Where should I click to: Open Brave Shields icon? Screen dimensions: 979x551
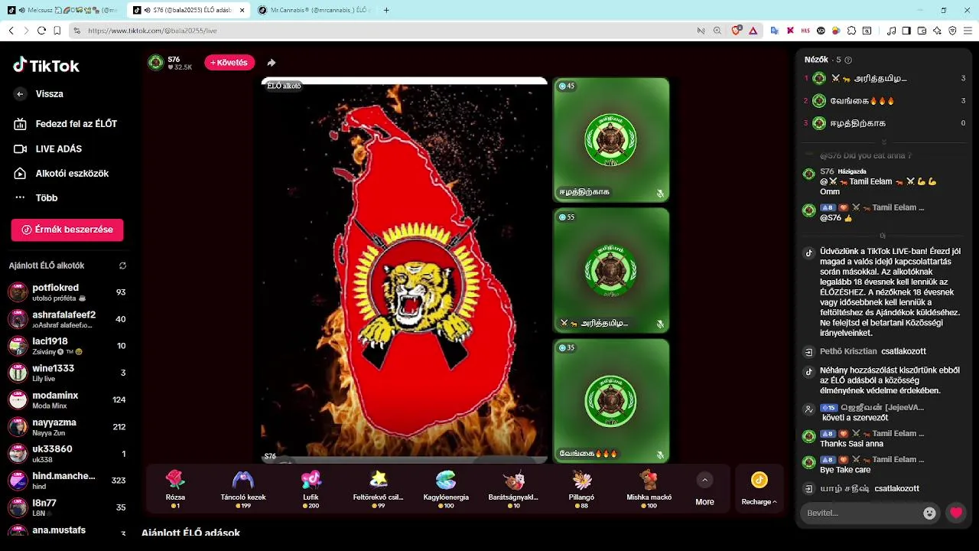736,31
